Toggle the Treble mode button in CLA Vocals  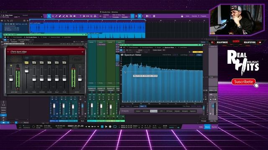click(34, 62)
